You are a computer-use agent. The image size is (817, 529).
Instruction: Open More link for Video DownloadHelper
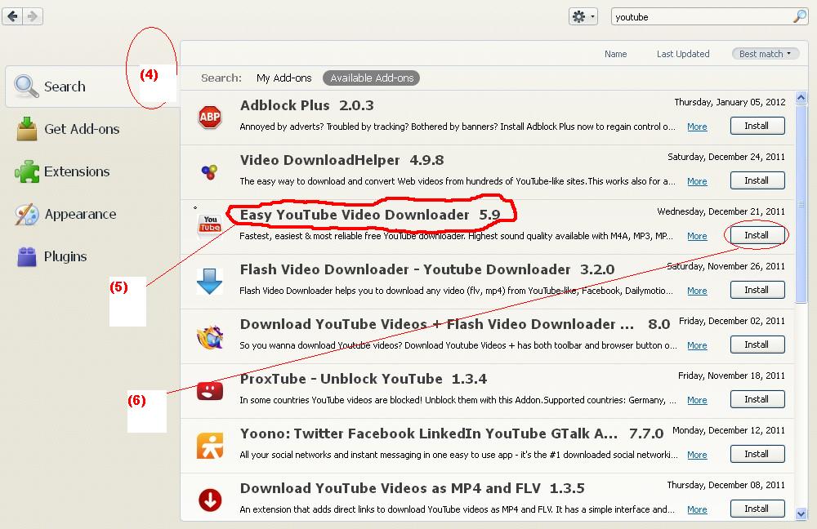point(697,181)
